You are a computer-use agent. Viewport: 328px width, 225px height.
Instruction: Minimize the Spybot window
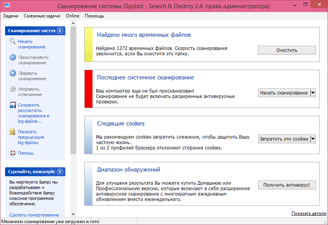[x=295, y=5]
